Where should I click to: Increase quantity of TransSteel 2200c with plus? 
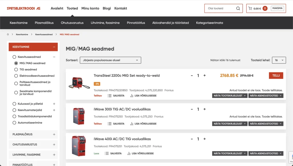click(205, 76)
